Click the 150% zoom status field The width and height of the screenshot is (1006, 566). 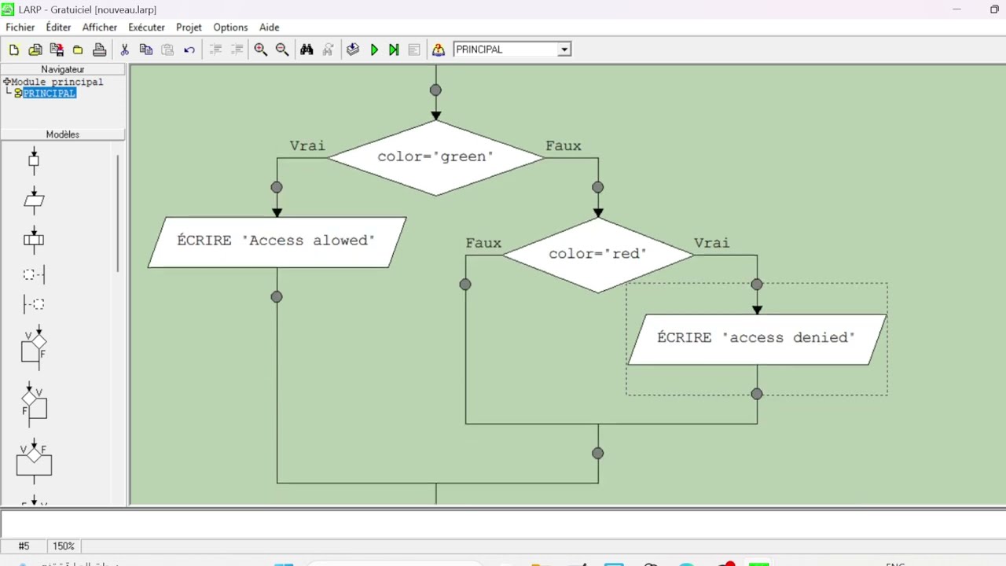[x=64, y=546]
